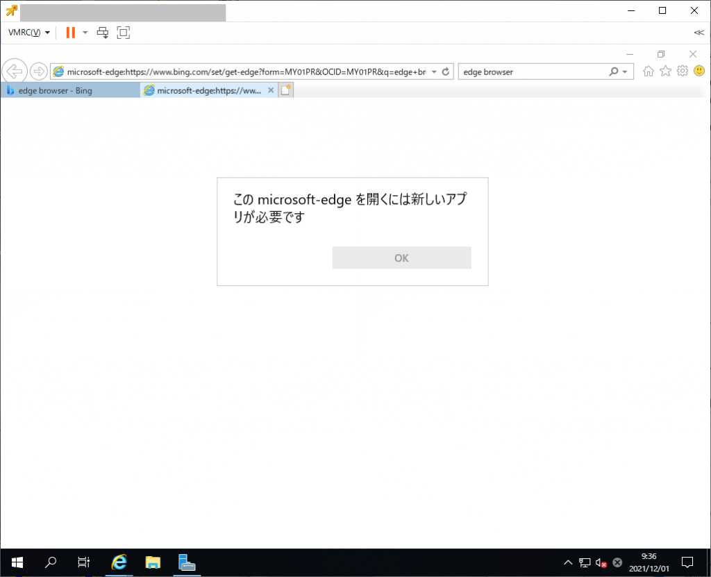The image size is (711, 577).
Task: Open Internet Explorer from taskbar
Action: (119, 562)
